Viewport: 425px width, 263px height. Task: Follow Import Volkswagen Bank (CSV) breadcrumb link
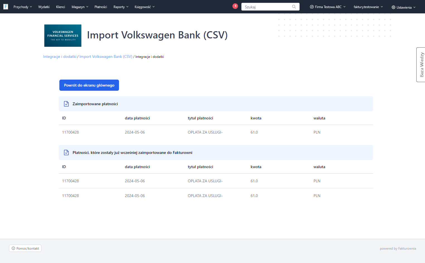tap(106, 56)
